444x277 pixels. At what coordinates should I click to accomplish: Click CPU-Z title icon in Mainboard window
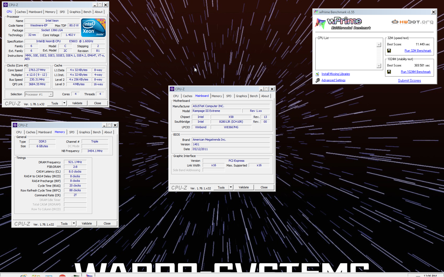pos(172,89)
